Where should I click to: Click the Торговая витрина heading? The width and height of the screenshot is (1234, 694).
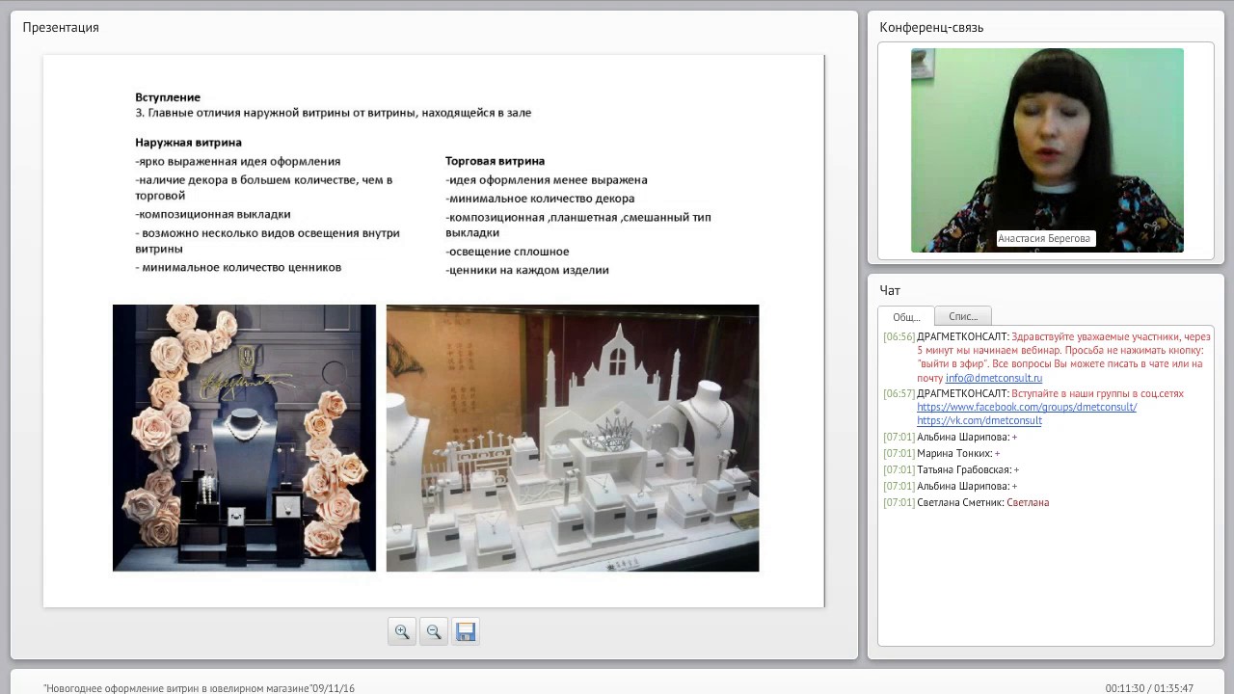(x=495, y=161)
